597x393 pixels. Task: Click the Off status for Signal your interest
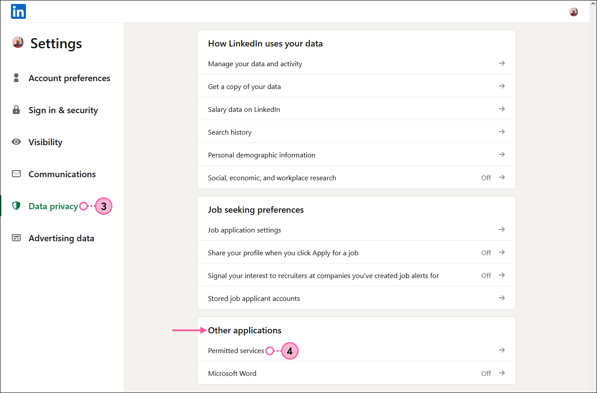click(486, 275)
